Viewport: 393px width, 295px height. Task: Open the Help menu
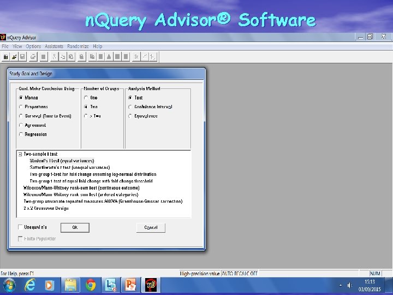point(98,46)
